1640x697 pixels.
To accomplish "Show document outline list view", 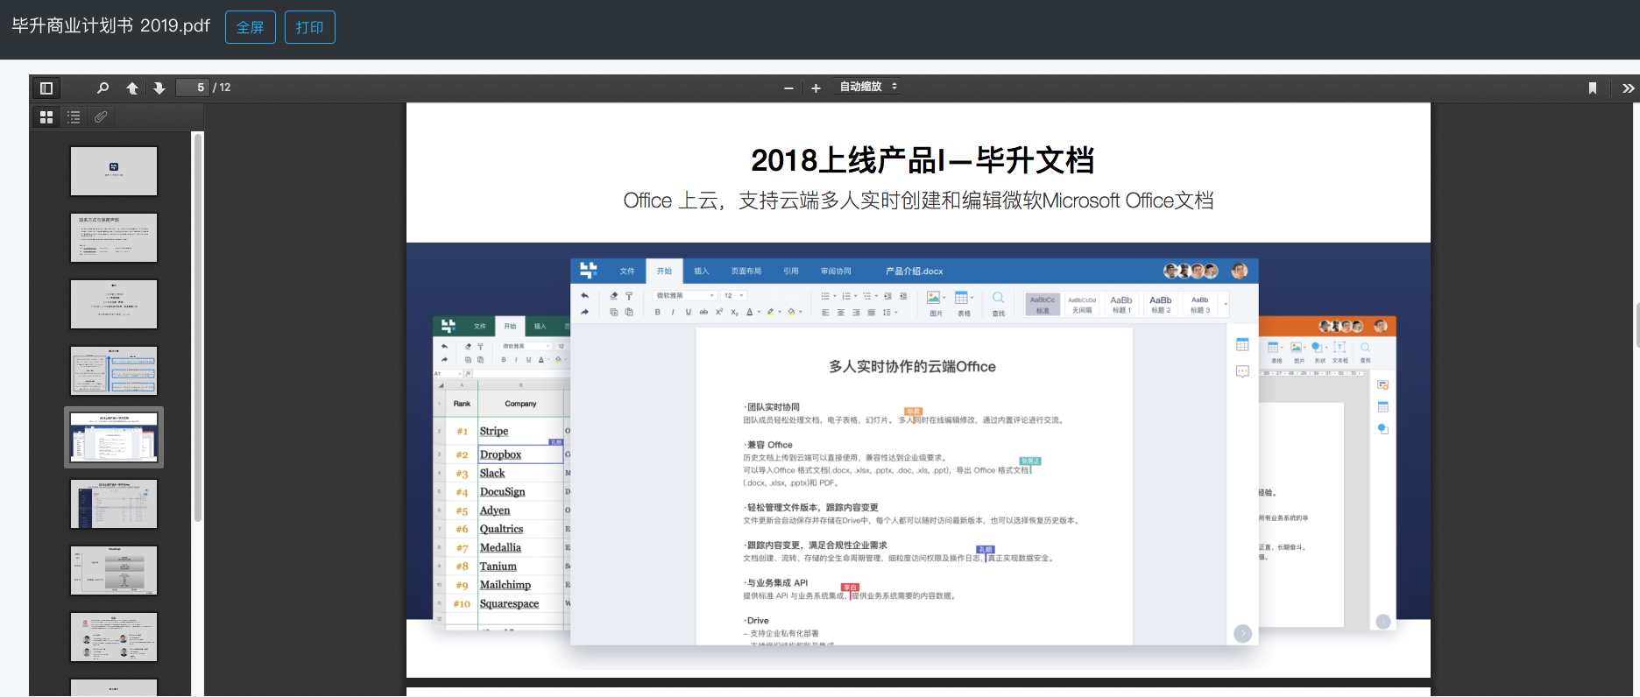I will (74, 116).
